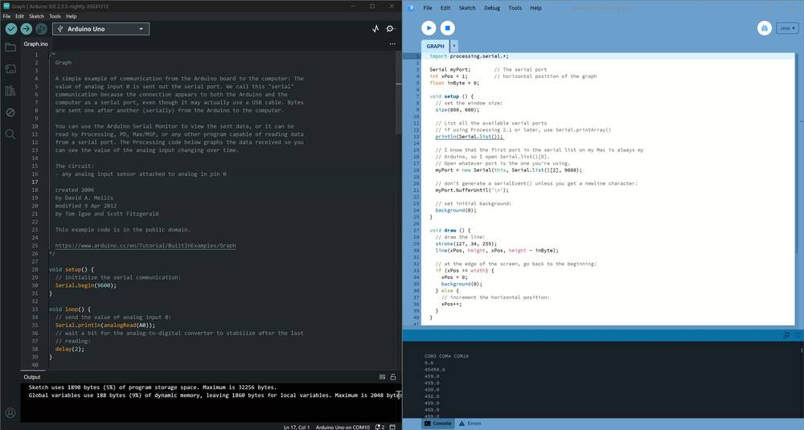Open the Java mode dropdown in Processing

click(x=787, y=28)
